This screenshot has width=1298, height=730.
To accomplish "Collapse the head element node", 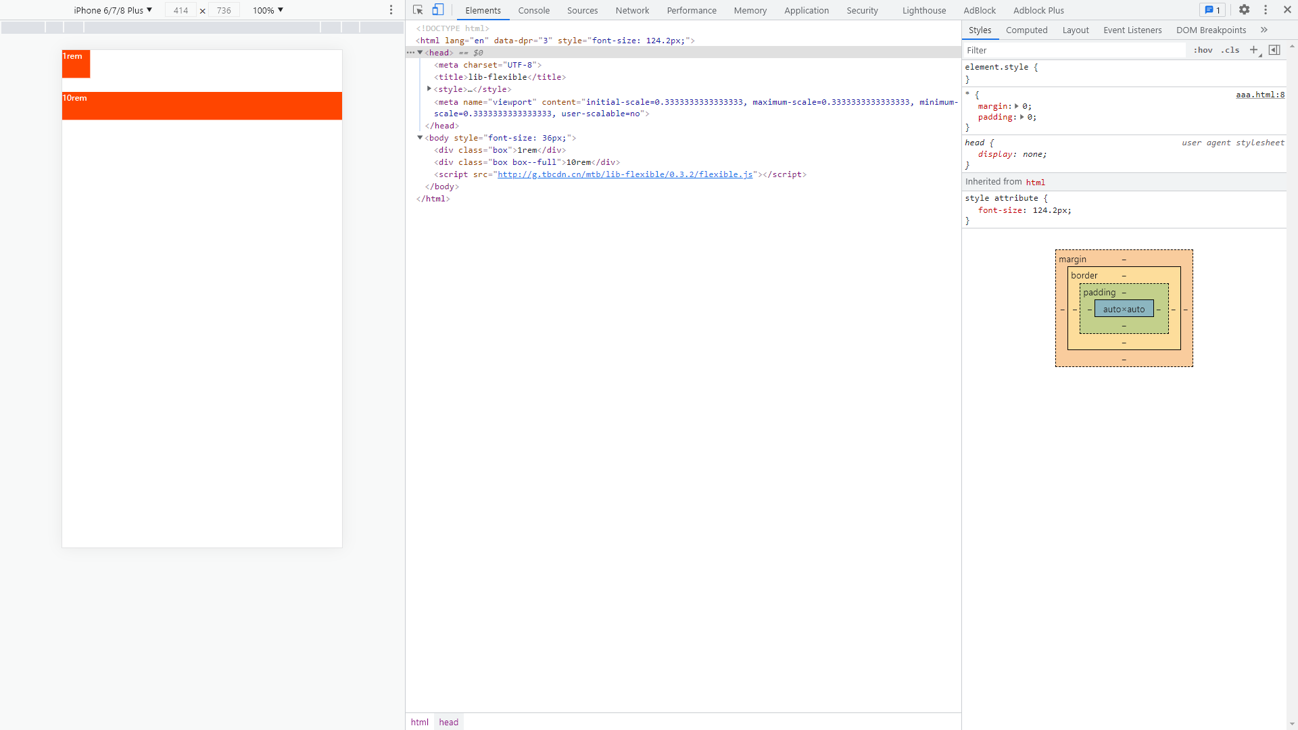I will tap(420, 53).
